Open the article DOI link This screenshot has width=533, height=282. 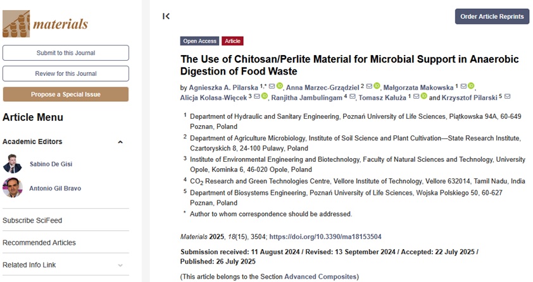(325, 236)
